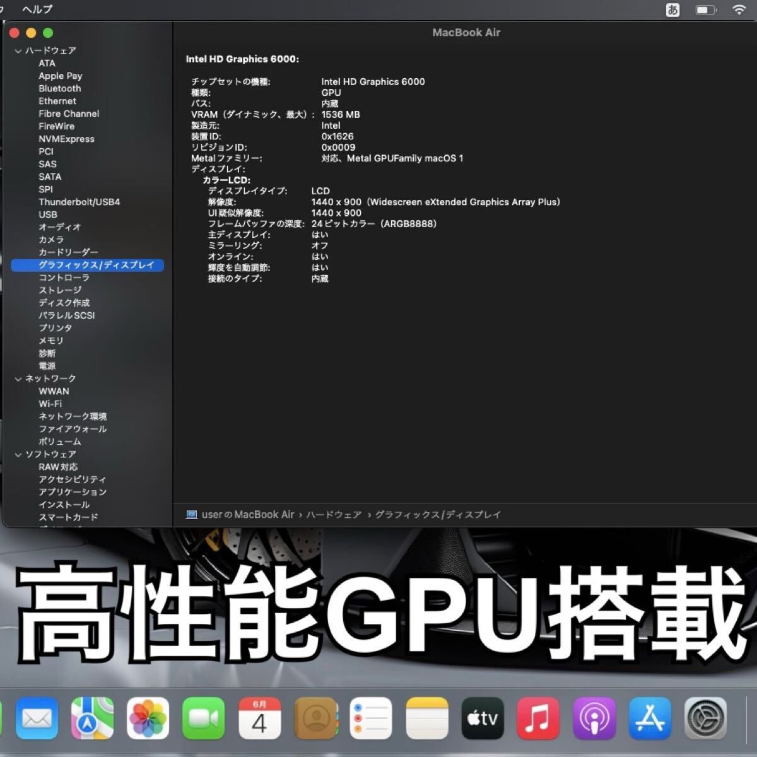Select メモリ in the sidebar

51,341
